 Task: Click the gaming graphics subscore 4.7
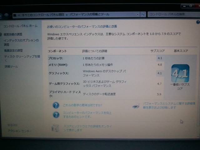[x=159, y=84]
